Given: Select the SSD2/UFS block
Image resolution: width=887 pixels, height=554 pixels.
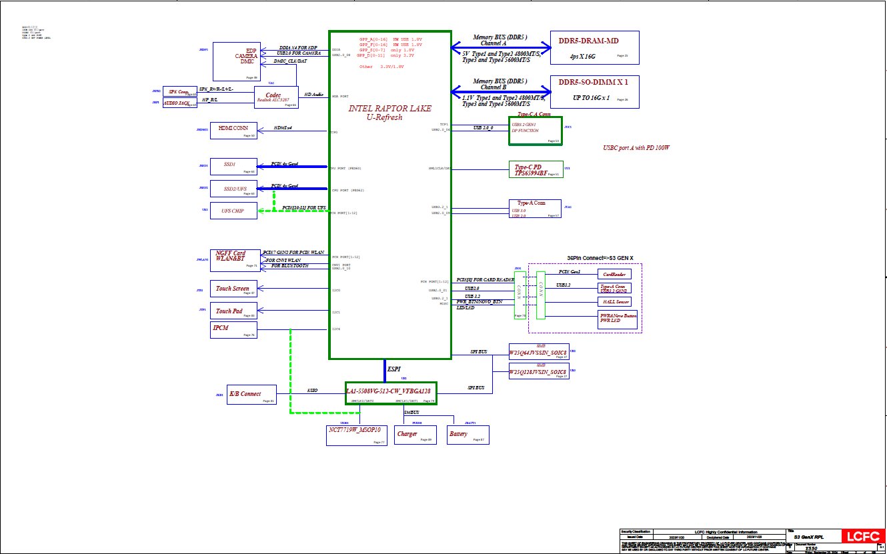Looking at the screenshot, I should pyautogui.click(x=233, y=189).
